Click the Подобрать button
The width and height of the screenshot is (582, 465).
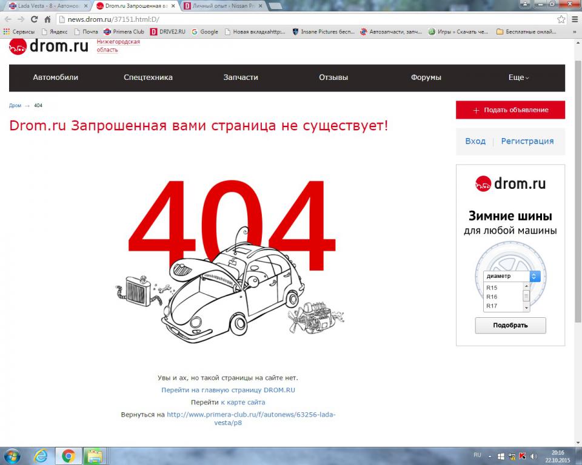pos(510,326)
